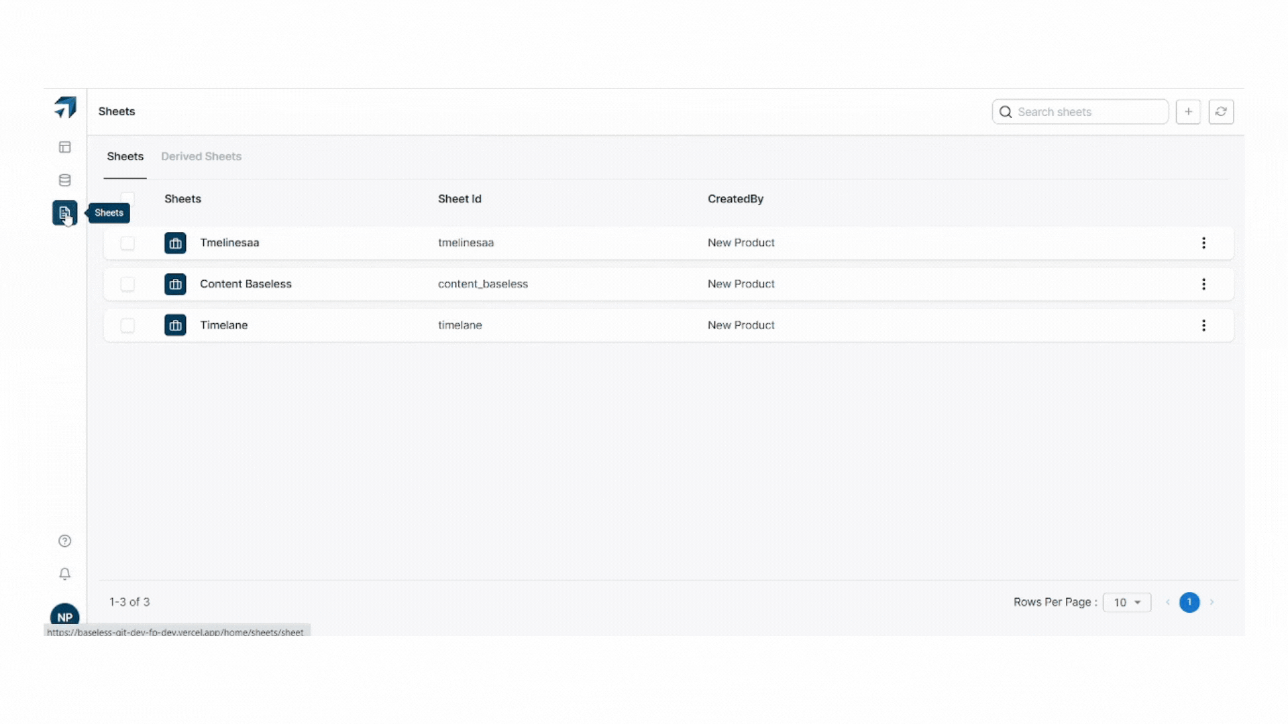The width and height of the screenshot is (1288, 724).
Task: Click the Content Baseless sheet table icon
Action: [175, 284]
